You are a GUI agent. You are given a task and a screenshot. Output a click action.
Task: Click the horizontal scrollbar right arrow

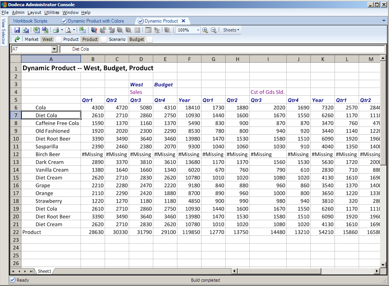377,271
